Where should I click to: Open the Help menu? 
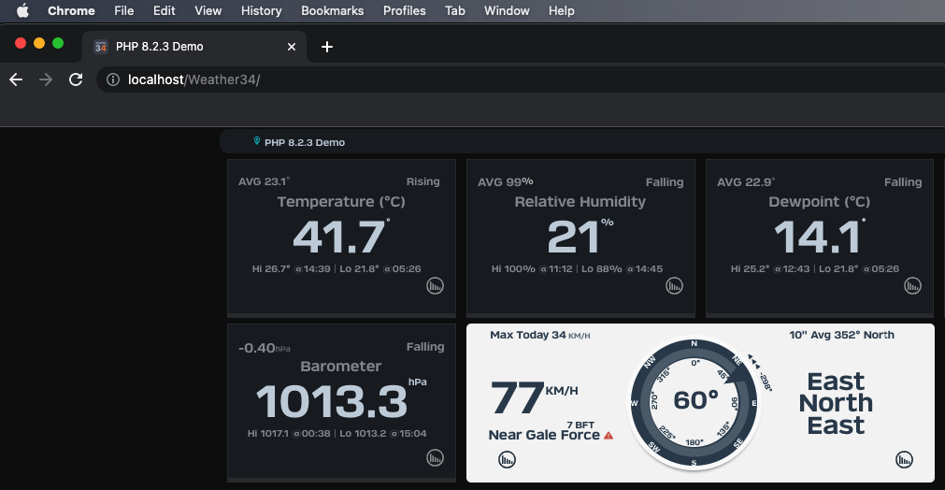(561, 10)
